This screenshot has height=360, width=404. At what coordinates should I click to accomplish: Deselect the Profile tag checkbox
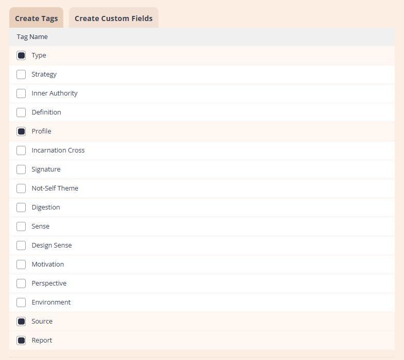pos(21,131)
